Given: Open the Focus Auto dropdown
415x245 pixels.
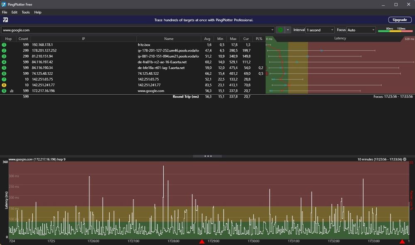Looking at the screenshot, I should tap(361, 30).
